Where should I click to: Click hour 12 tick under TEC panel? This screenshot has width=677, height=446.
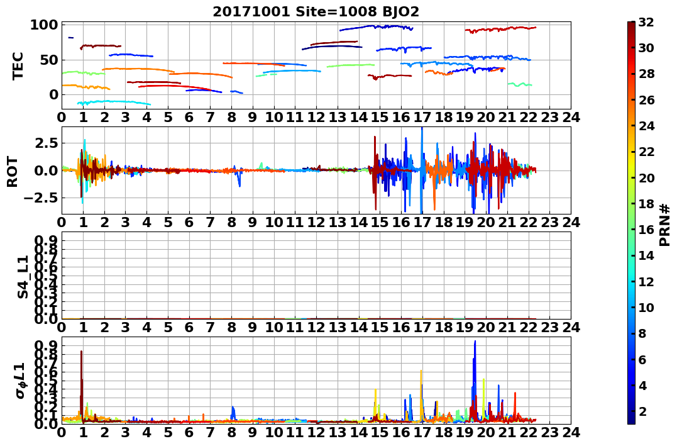point(316,117)
